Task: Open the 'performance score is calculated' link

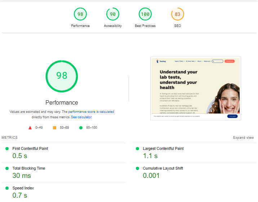Action: pos(91,112)
